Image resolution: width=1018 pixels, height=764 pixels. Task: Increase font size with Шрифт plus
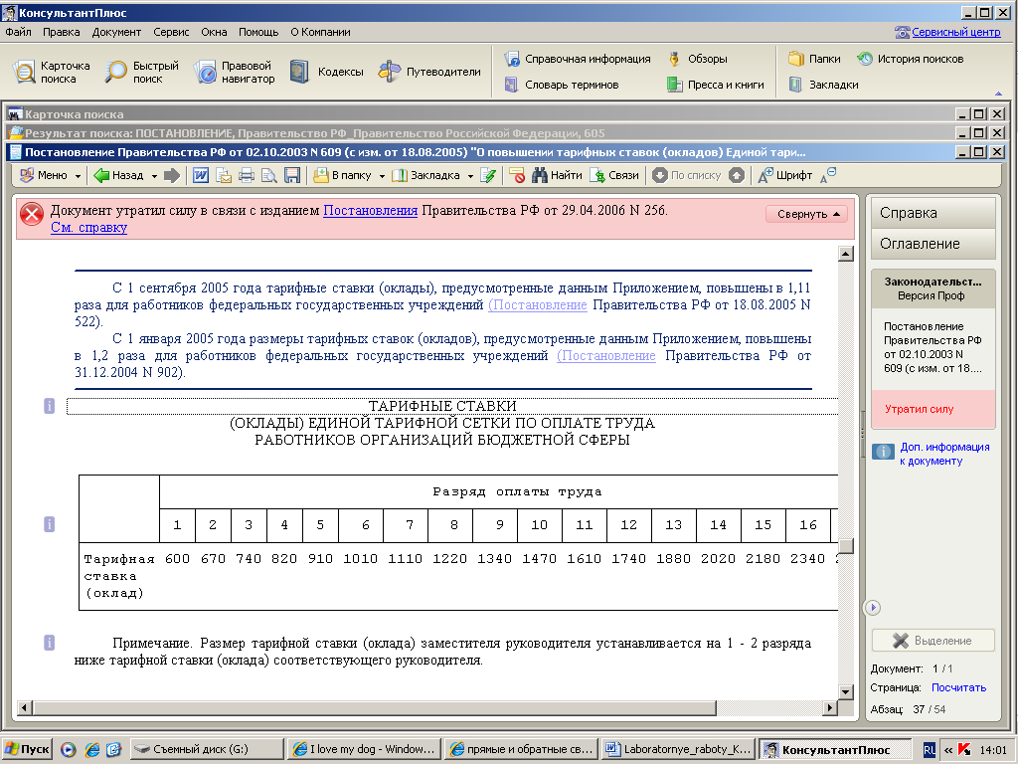pyautogui.click(x=785, y=175)
